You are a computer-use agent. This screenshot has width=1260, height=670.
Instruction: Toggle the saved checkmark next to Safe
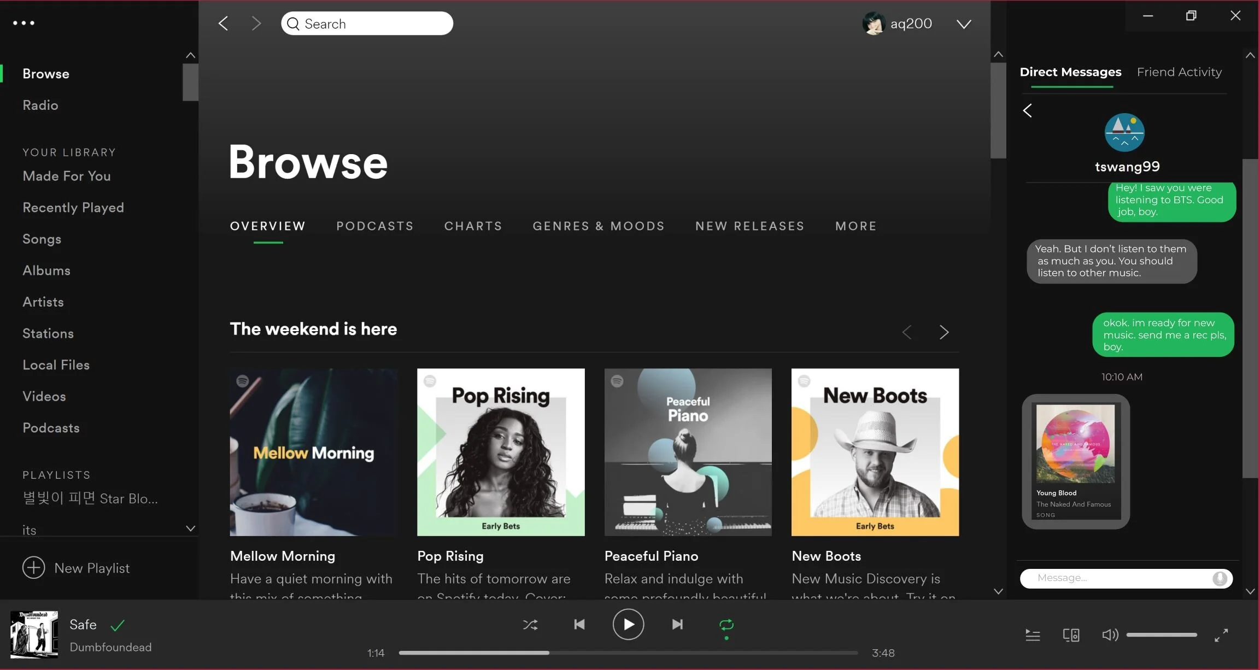(118, 625)
